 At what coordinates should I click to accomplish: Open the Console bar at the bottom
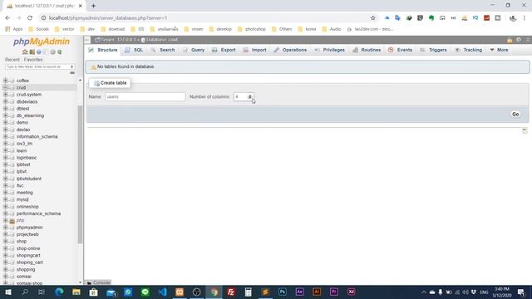pyautogui.click(x=99, y=282)
